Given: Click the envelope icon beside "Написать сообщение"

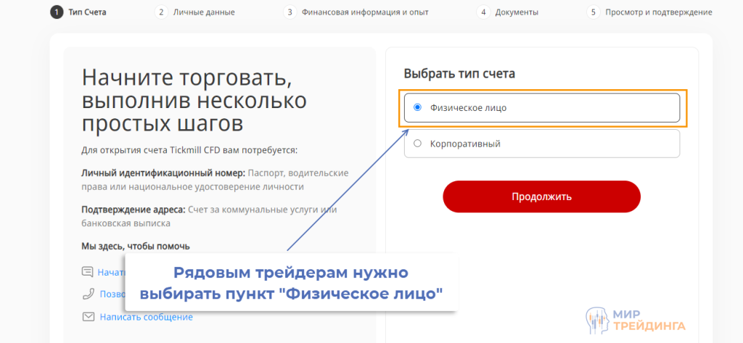Looking at the screenshot, I should [88, 317].
